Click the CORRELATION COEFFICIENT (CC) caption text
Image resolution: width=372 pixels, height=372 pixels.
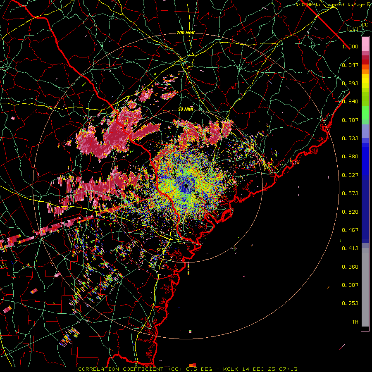tap(130, 369)
